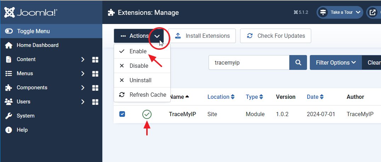Click the Joomla logo in the header
This screenshot has width=381, height=162.
coord(31,13)
